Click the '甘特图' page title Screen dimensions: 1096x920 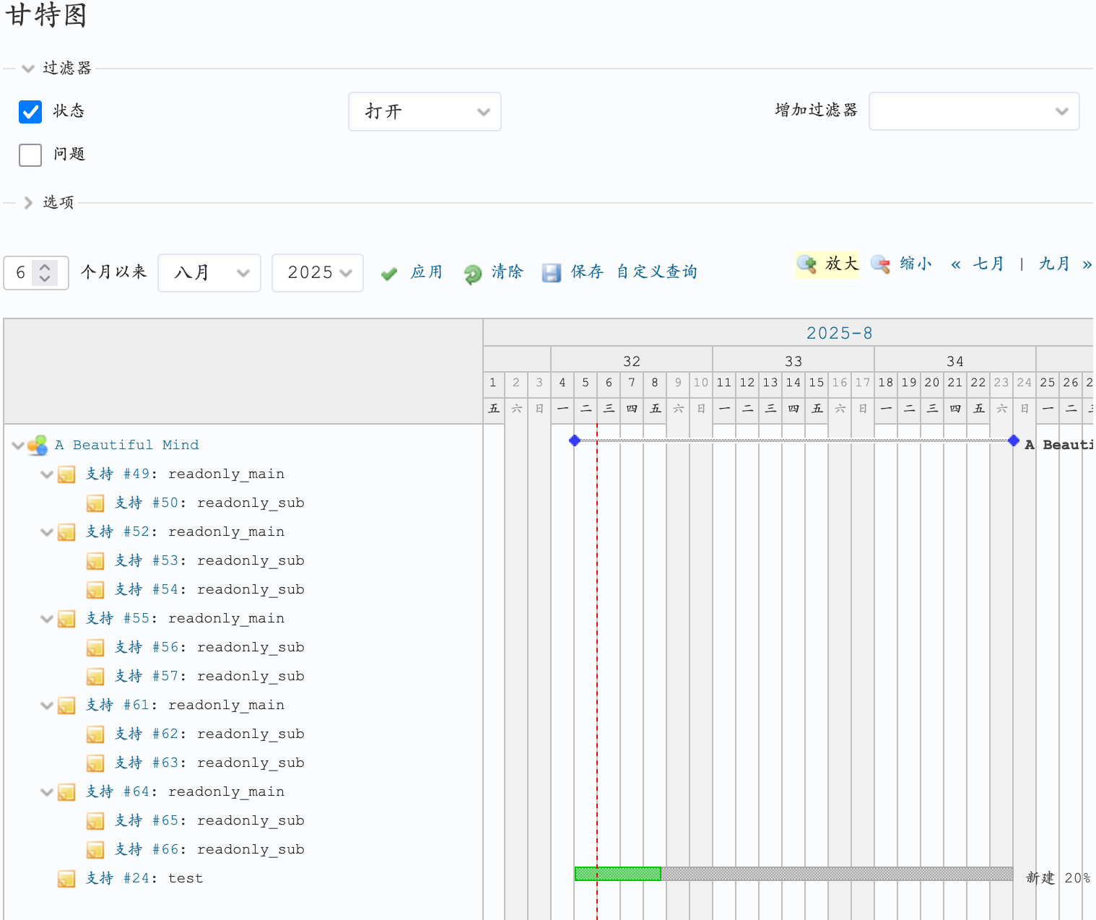46,14
